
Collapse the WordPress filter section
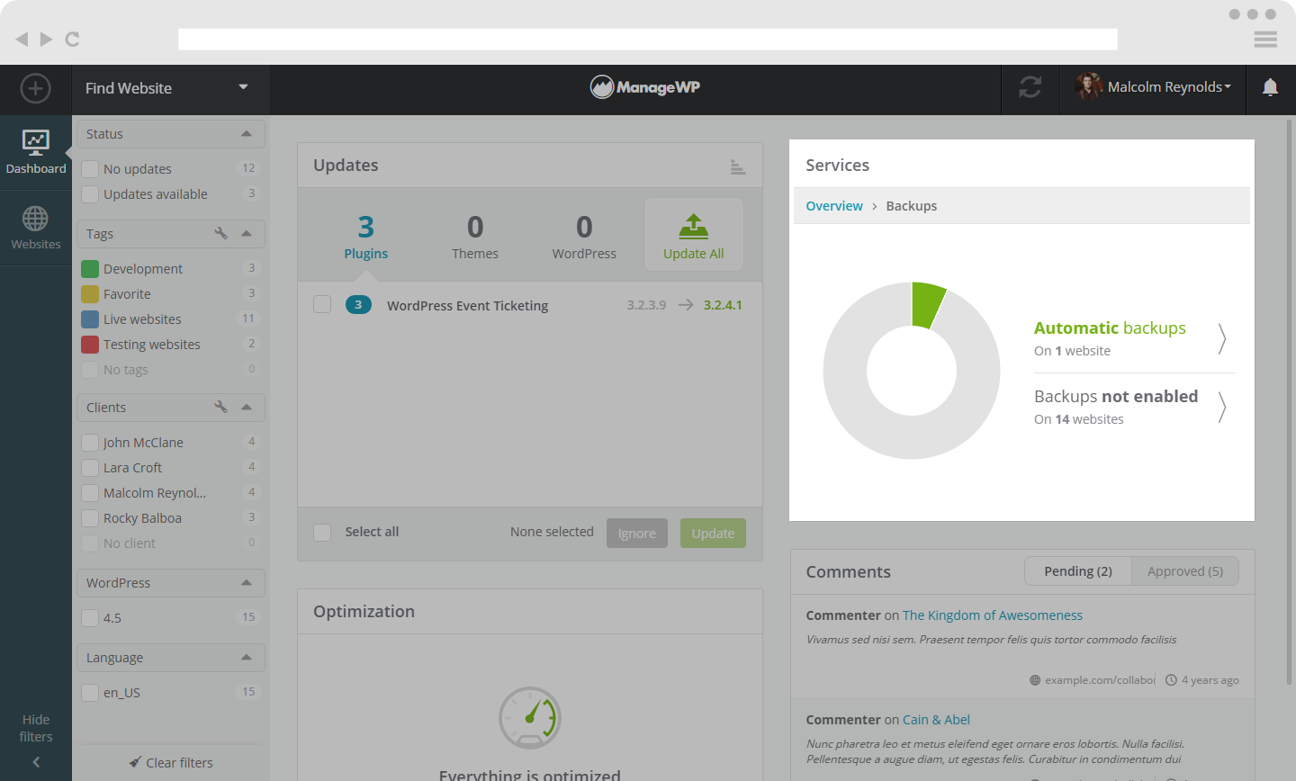(x=247, y=582)
